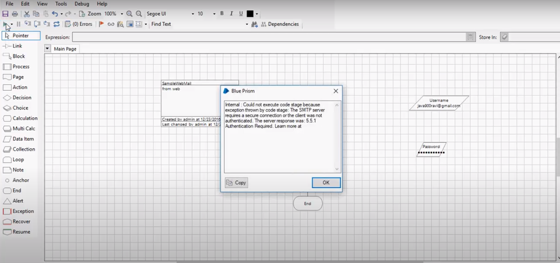The width and height of the screenshot is (560, 263).
Task: Click the black font color swatch
Action: click(250, 13)
